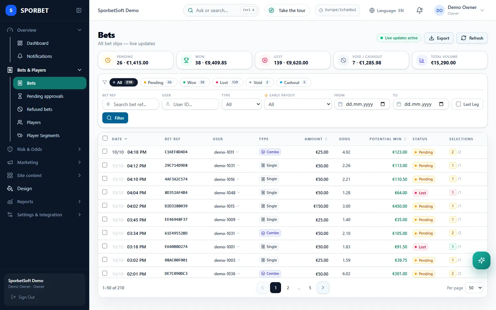Click the Refresh button
This screenshot has width=496, height=310.
tap(472, 38)
